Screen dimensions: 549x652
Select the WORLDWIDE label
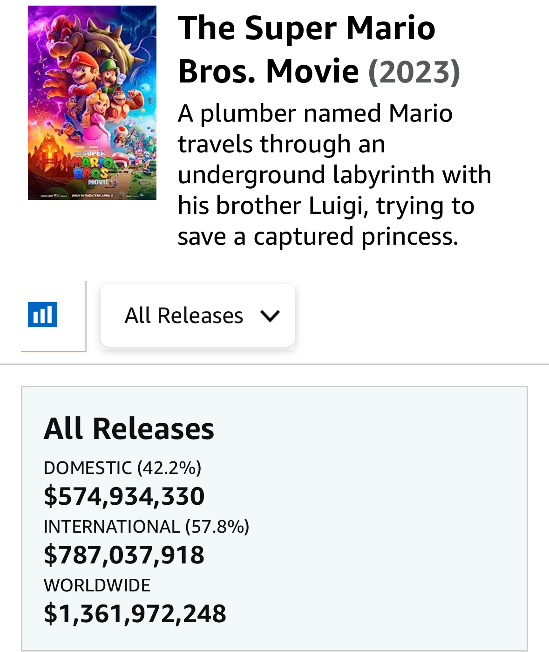coord(97,585)
